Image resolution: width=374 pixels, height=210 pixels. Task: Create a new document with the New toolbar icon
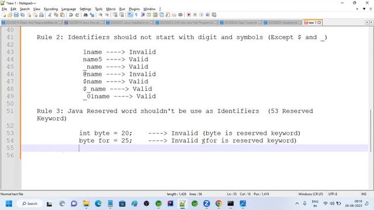point(4,15)
